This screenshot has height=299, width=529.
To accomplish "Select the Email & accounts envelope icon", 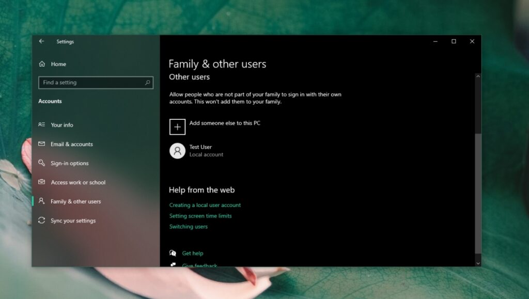I will (x=42, y=144).
